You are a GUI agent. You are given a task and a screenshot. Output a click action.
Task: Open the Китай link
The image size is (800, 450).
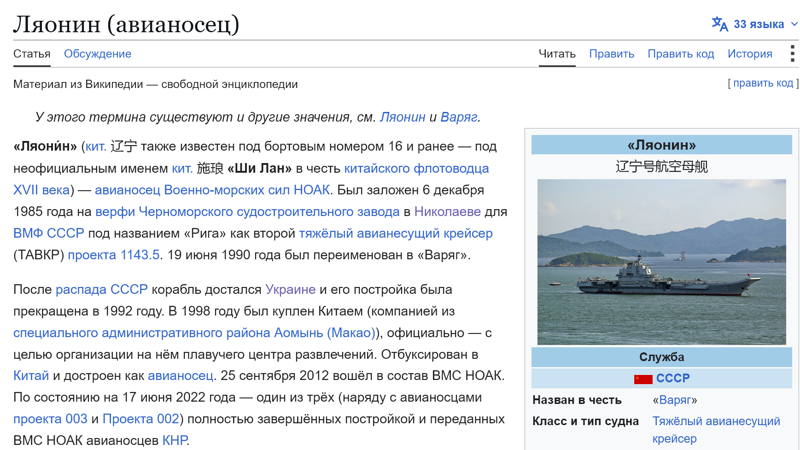pos(31,375)
